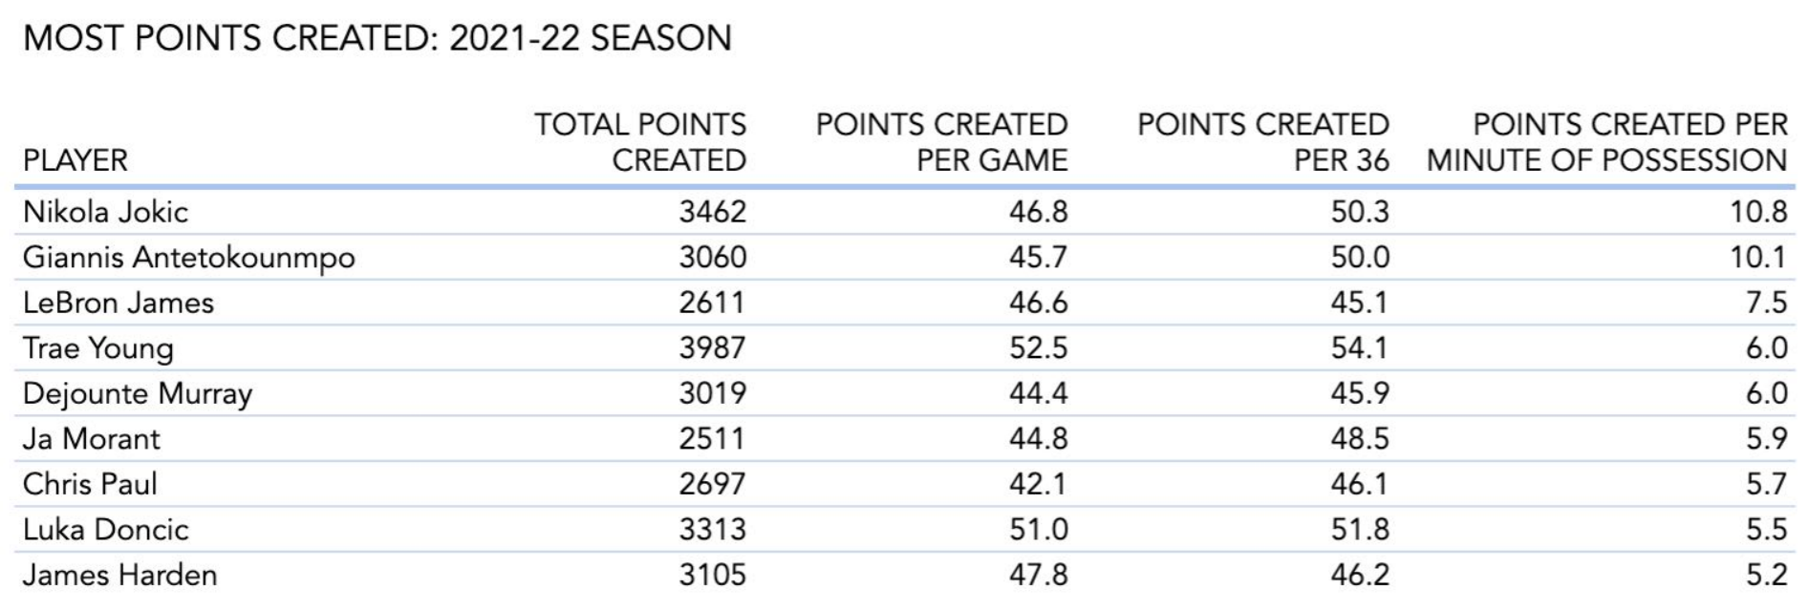This screenshot has height=609, width=1809.
Task: Click Trae Young's name
Action: tap(98, 348)
